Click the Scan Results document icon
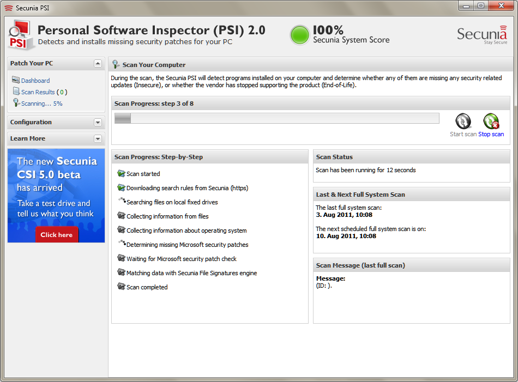The width and height of the screenshot is (518, 382). tap(16, 91)
